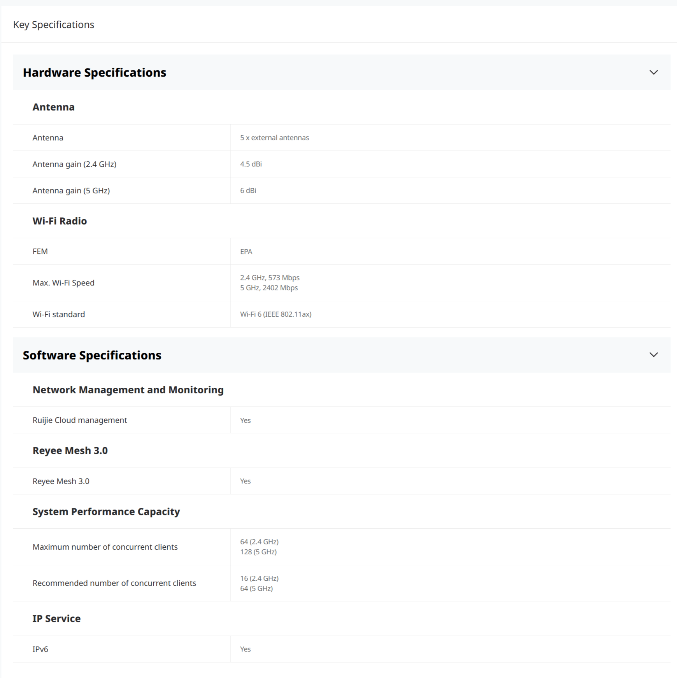Click the Network Management and Monitoring heading
This screenshot has height=678, width=677.
point(128,390)
